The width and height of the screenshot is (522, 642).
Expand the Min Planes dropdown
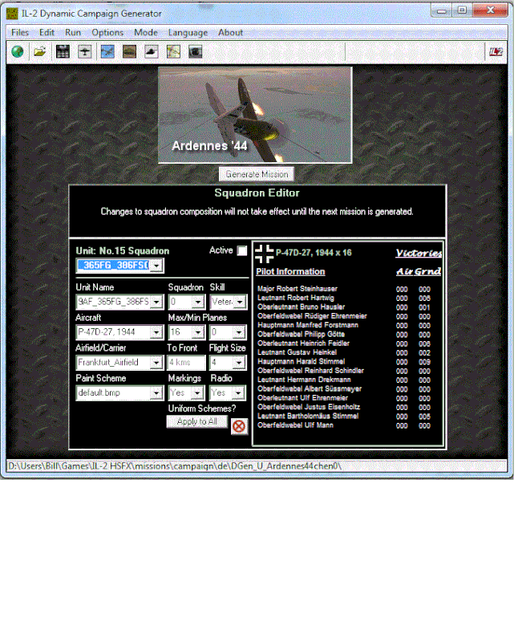point(239,332)
